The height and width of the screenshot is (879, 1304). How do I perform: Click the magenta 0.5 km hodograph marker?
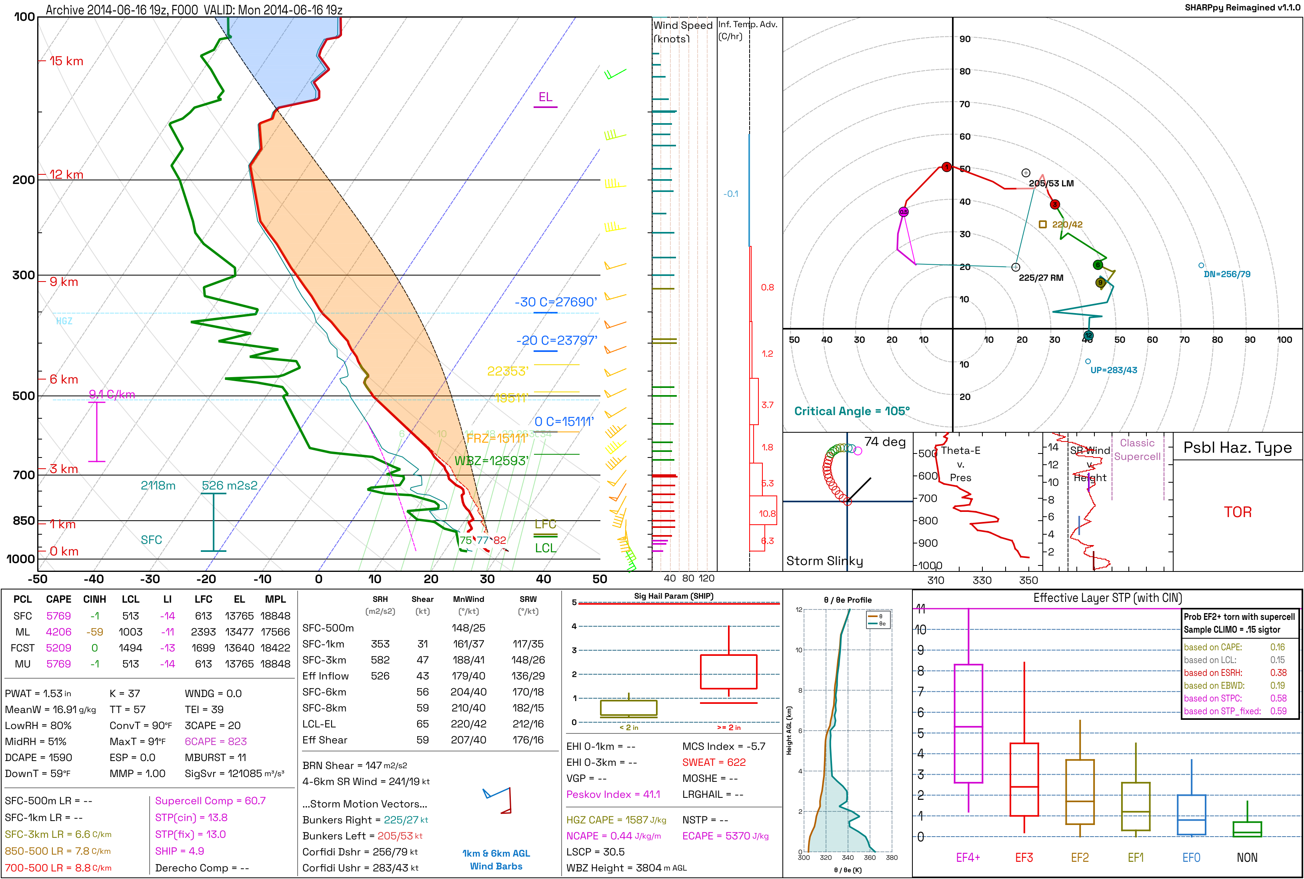903,212
